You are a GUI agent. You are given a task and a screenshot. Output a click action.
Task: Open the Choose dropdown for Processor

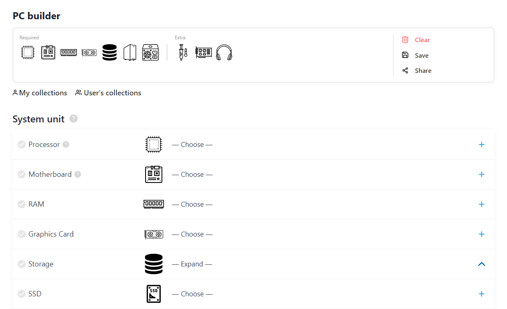tap(192, 144)
